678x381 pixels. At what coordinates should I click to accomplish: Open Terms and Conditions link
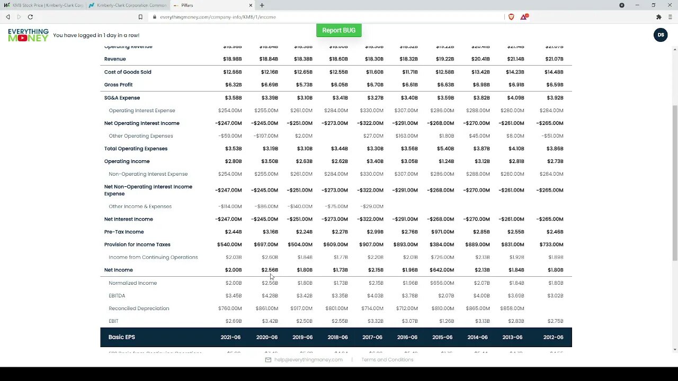pos(387,360)
